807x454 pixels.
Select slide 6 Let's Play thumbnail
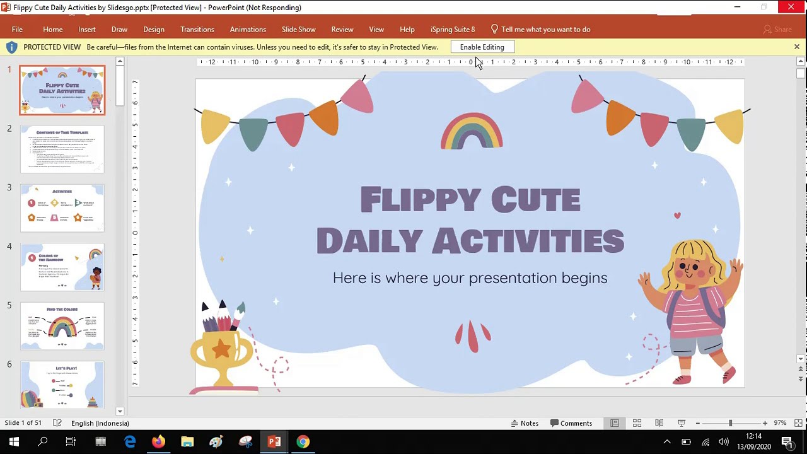[x=62, y=385]
